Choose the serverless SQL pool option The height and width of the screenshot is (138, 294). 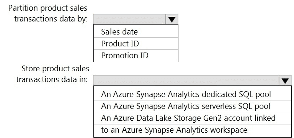click(x=193, y=106)
